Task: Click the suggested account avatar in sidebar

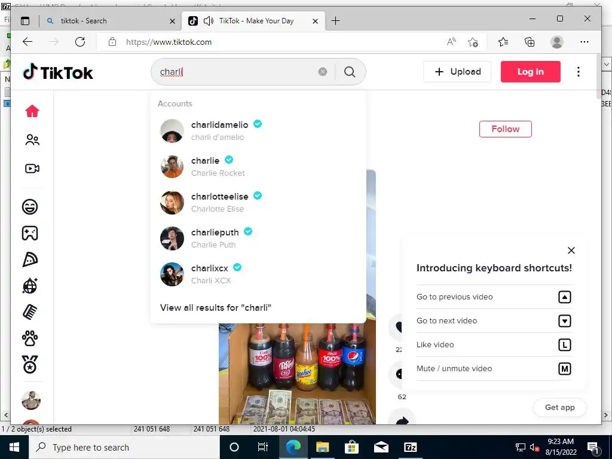Action: click(x=31, y=400)
